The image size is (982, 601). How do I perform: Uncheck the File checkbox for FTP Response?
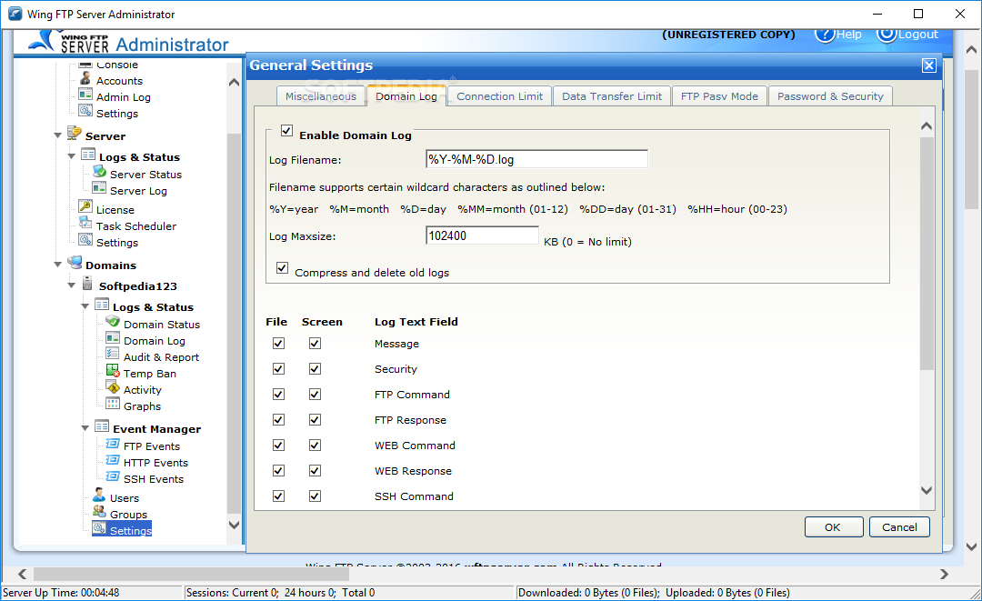(279, 419)
